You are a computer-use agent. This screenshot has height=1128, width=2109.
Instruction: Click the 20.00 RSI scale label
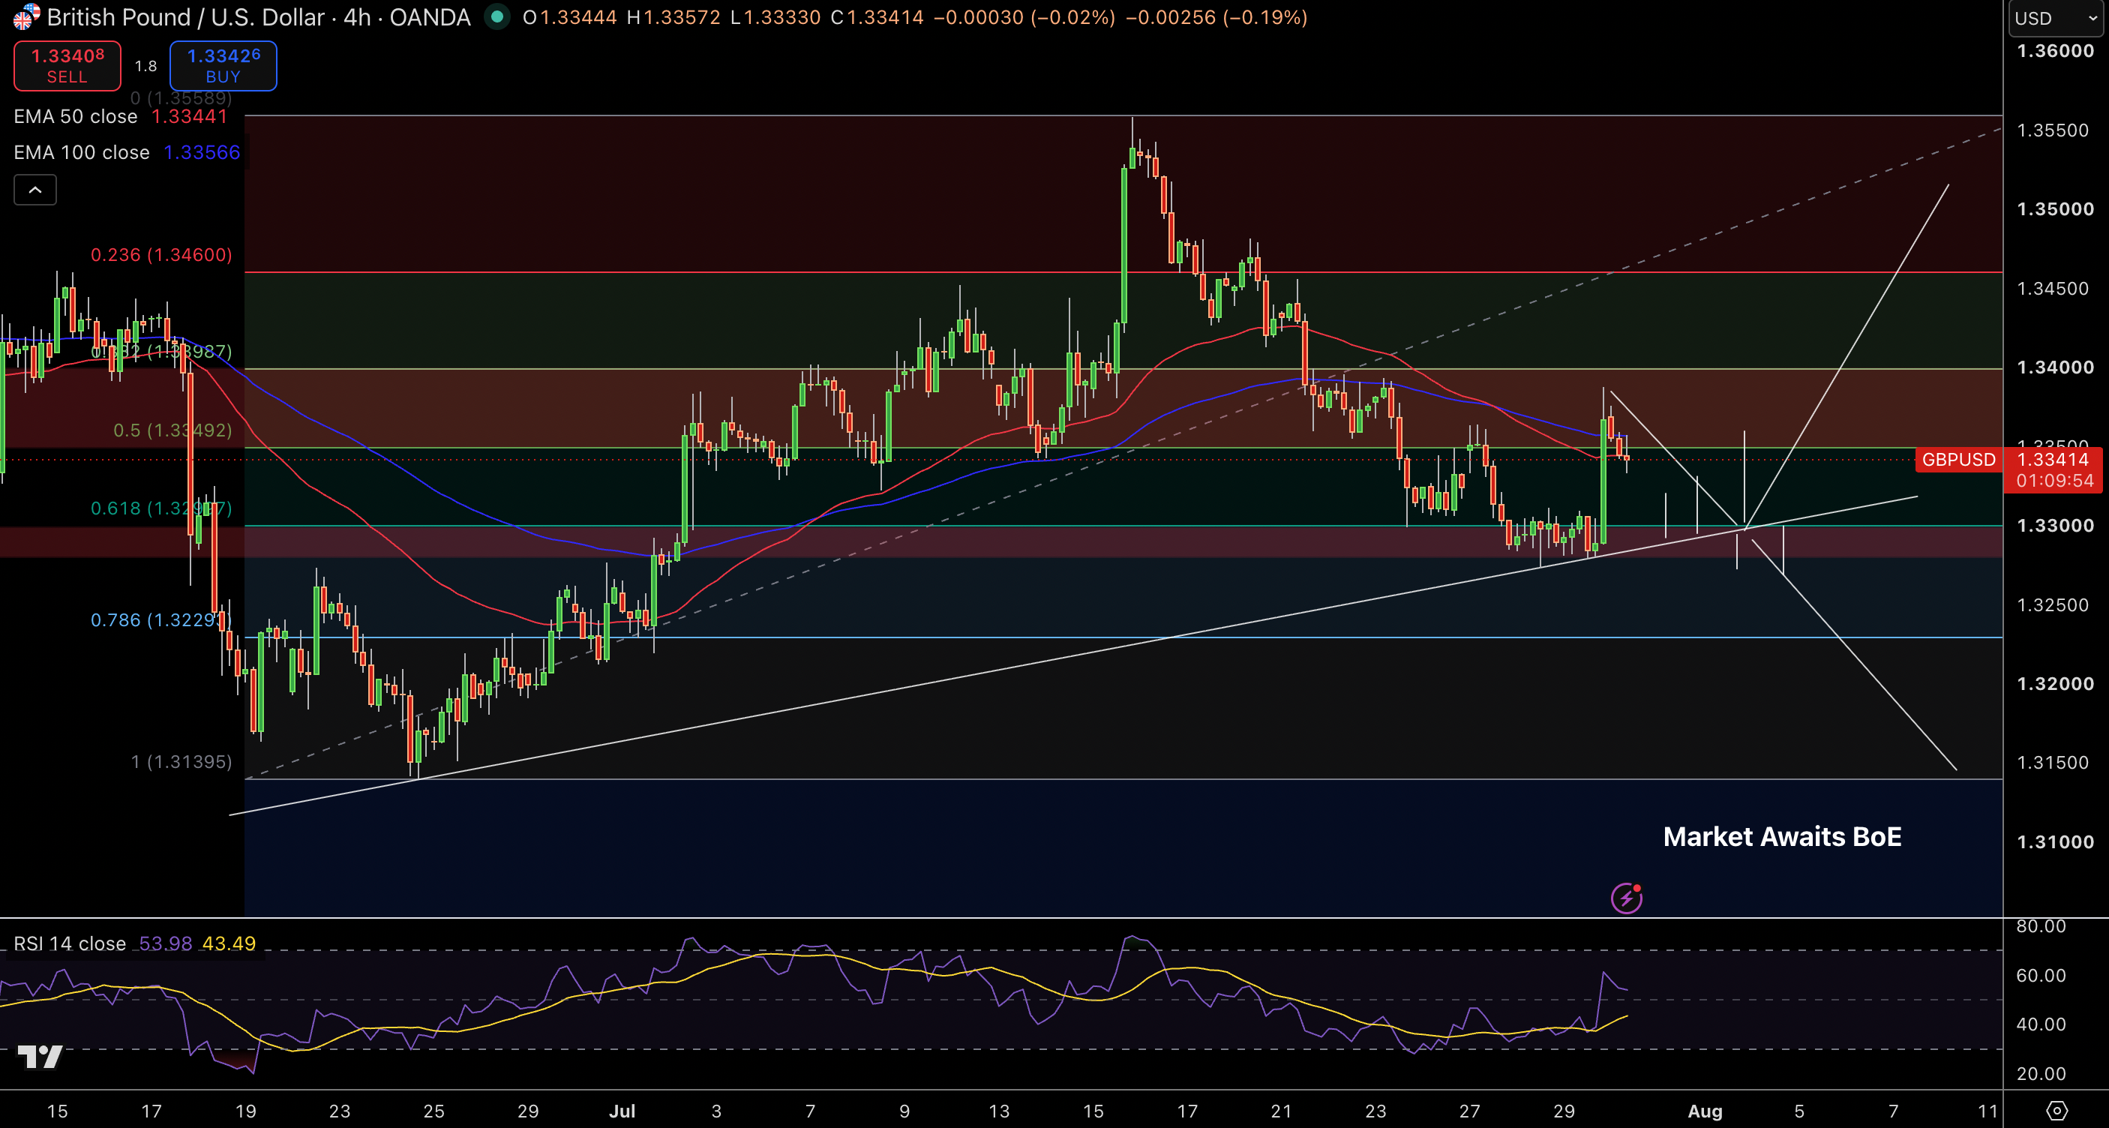2041,1073
